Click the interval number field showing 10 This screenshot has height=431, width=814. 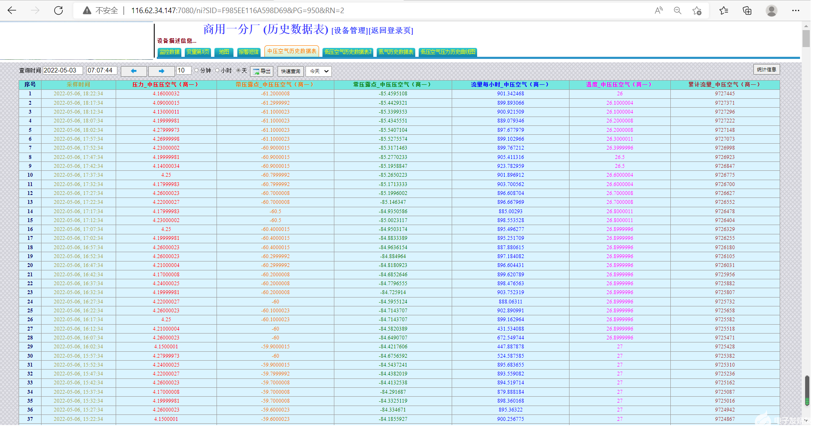[184, 70]
